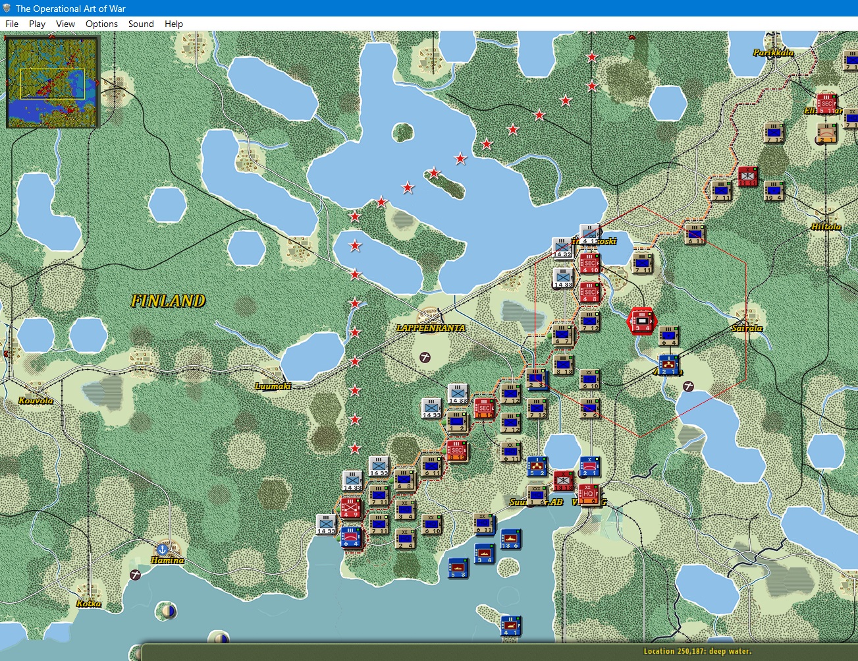Select the white infantry unit 14 32

[562, 248]
